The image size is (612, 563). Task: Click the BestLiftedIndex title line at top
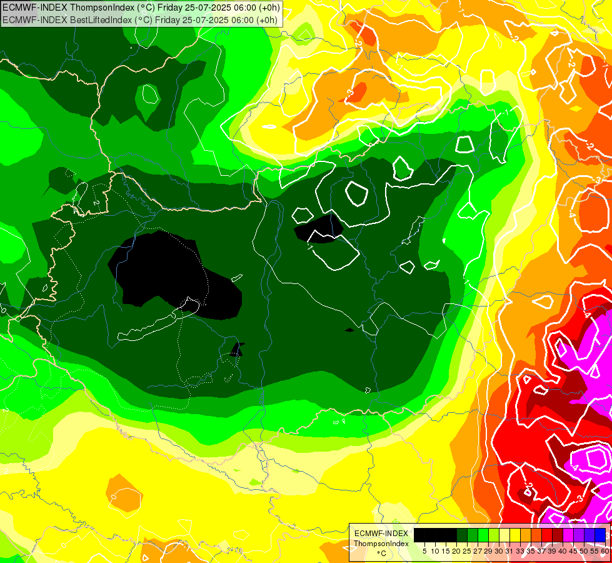tap(141, 20)
